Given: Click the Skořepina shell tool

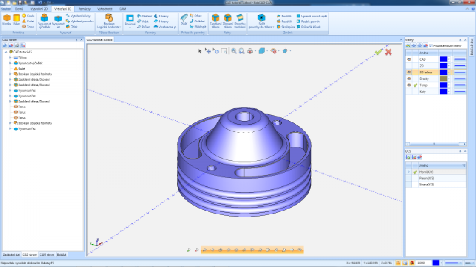Looking at the screenshot, I should coord(285,27).
